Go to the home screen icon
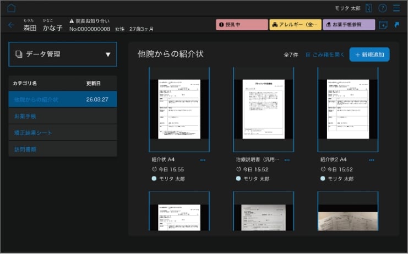408x254 pixels. coord(11,8)
